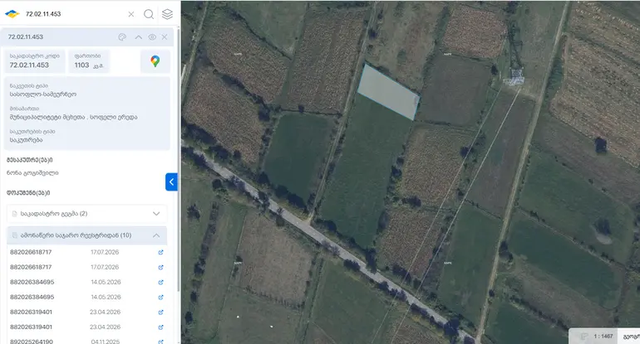Clear the search field text
The height and width of the screenshot is (344, 640).
click(131, 14)
